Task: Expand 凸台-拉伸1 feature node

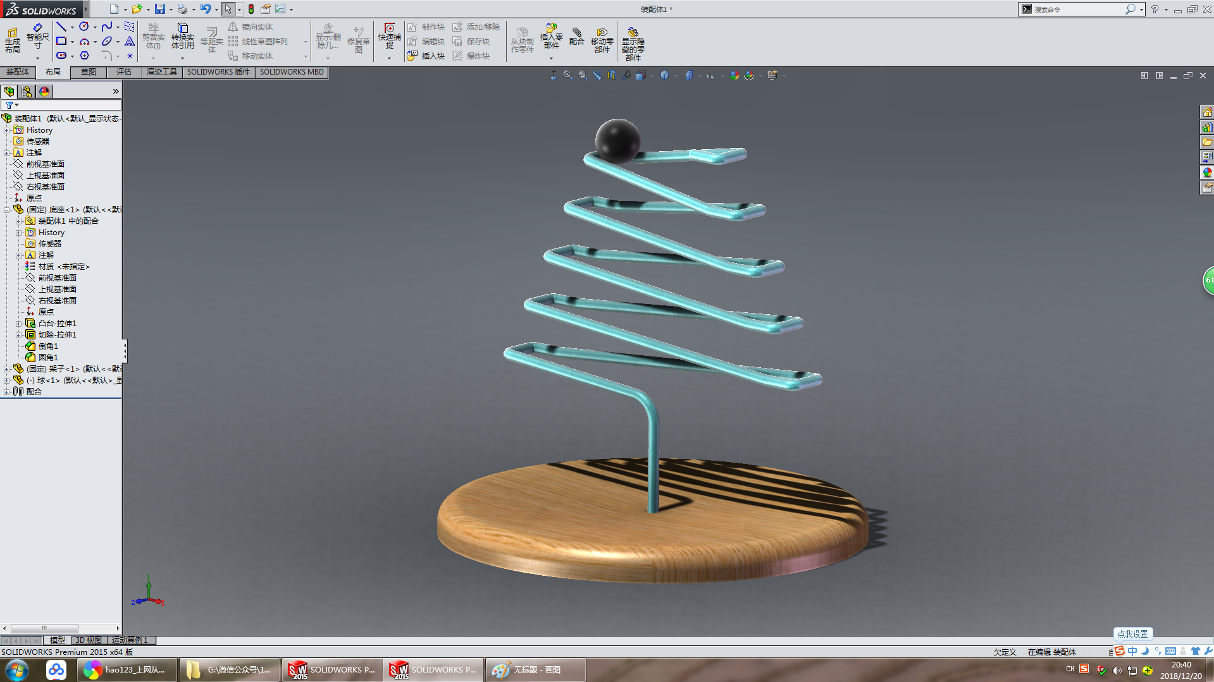Action: (x=18, y=324)
